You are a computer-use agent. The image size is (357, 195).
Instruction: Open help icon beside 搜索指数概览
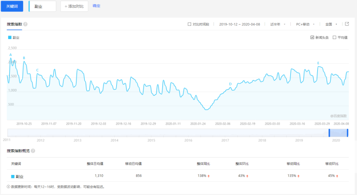point(33,151)
